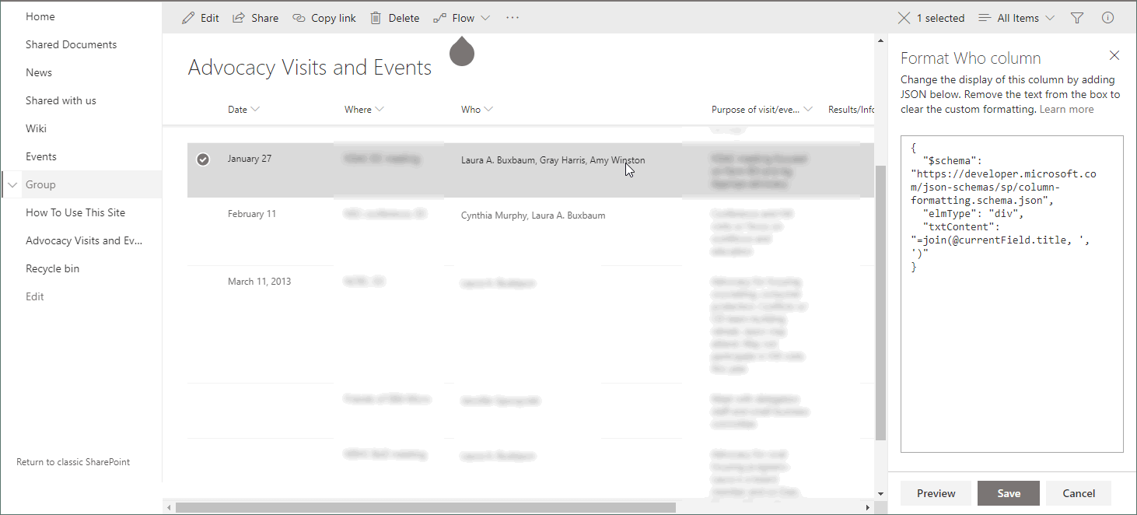Select the Copy link icon

coord(298,17)
